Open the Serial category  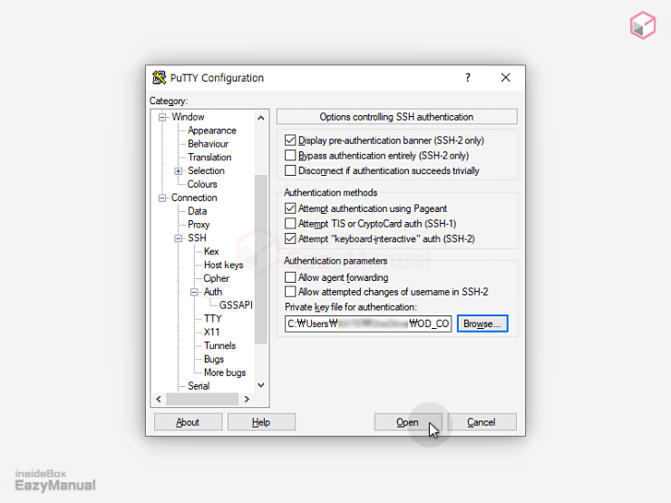pyautogui.click(x=199, y=386)
